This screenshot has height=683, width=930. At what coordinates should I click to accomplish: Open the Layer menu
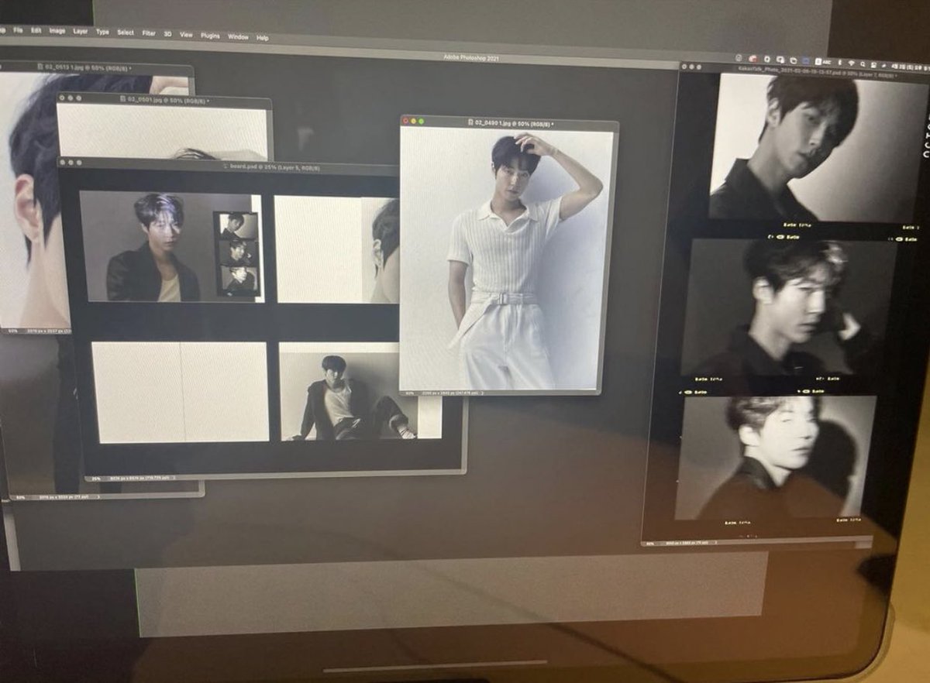point(80,32)
